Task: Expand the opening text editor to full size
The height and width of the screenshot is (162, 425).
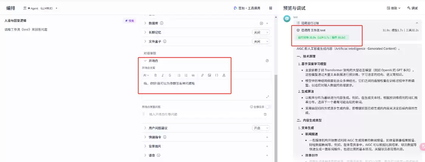Action: (268, 96)
